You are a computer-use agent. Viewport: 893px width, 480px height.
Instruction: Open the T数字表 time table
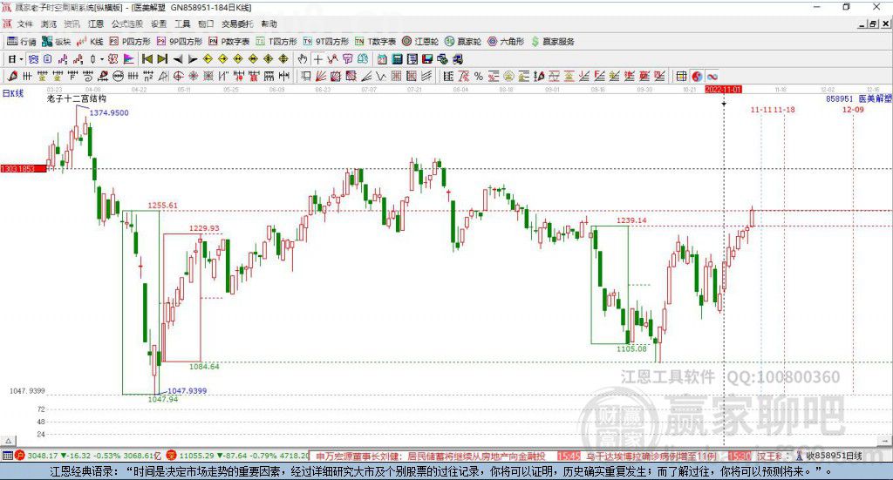click(x=375, y=42)
